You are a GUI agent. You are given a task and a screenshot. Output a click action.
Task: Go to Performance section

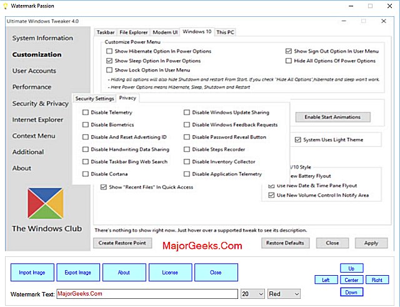(x=32, y=87)
